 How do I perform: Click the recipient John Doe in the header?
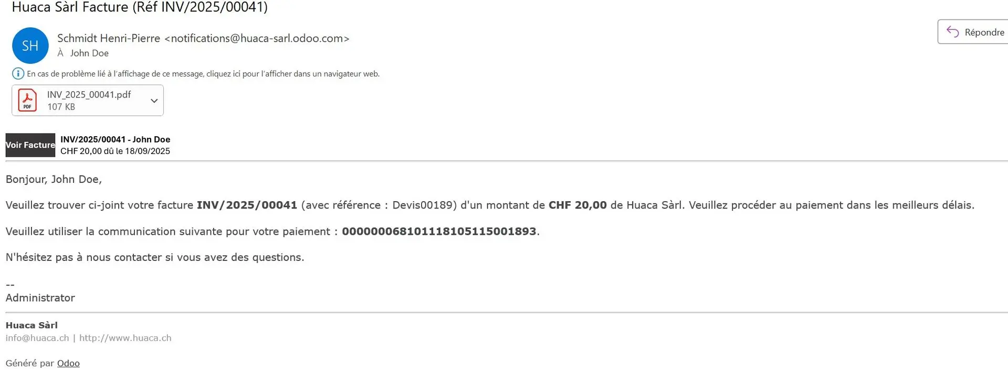click(x=89, y=53)
